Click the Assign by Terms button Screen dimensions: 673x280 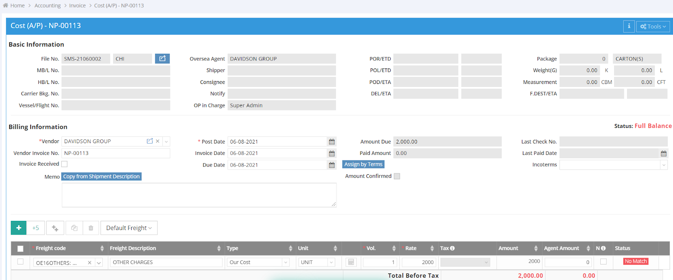[x=363, y=165]
